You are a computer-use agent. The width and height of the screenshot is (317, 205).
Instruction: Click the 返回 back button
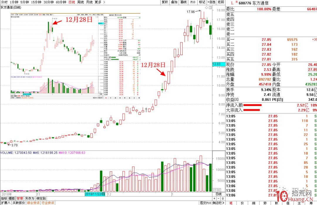(221, 2)
